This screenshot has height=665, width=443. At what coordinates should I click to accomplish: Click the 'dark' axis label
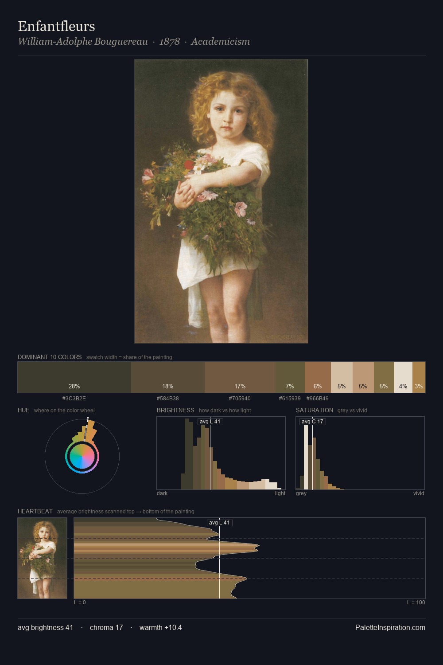tap(162, 493)
